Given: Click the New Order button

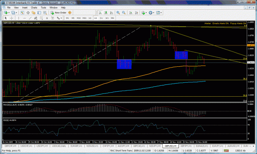Looking at the screenshot, I should pyautogui.click(x=58, y=13).
